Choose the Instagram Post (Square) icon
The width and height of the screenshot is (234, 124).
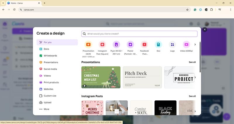click(102, 45)
